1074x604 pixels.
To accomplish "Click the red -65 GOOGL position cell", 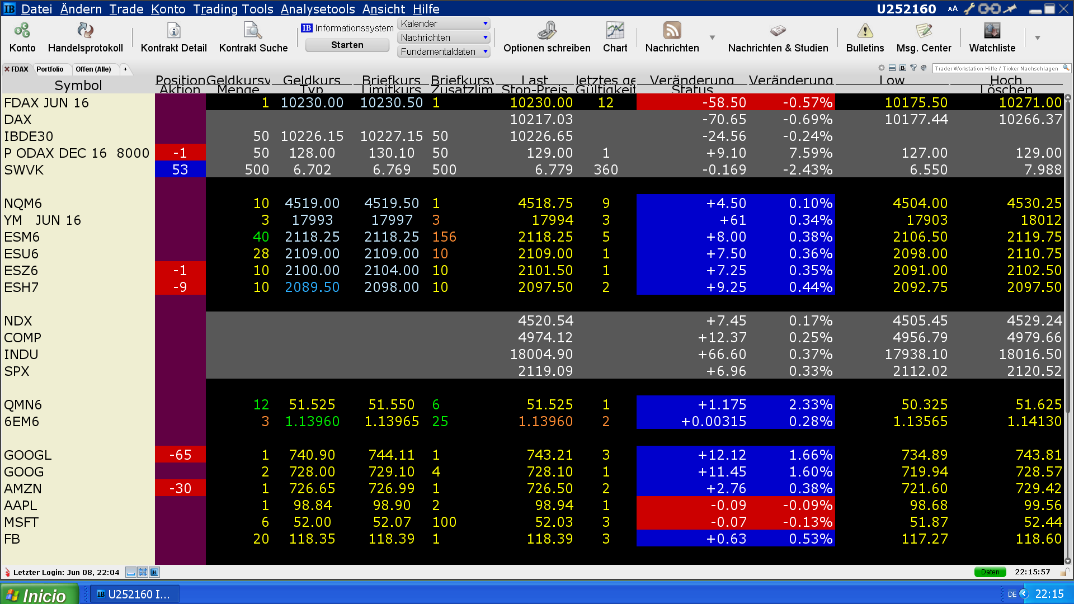I will [180, 455].
